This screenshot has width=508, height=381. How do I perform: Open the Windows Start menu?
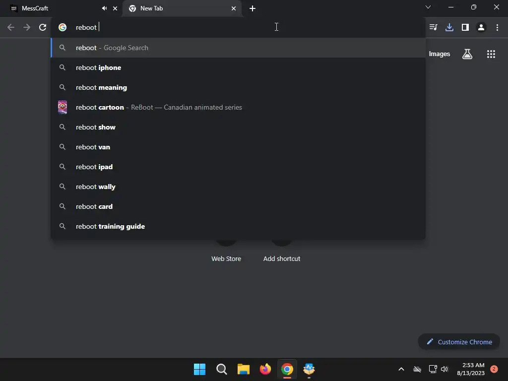(199, 369)
